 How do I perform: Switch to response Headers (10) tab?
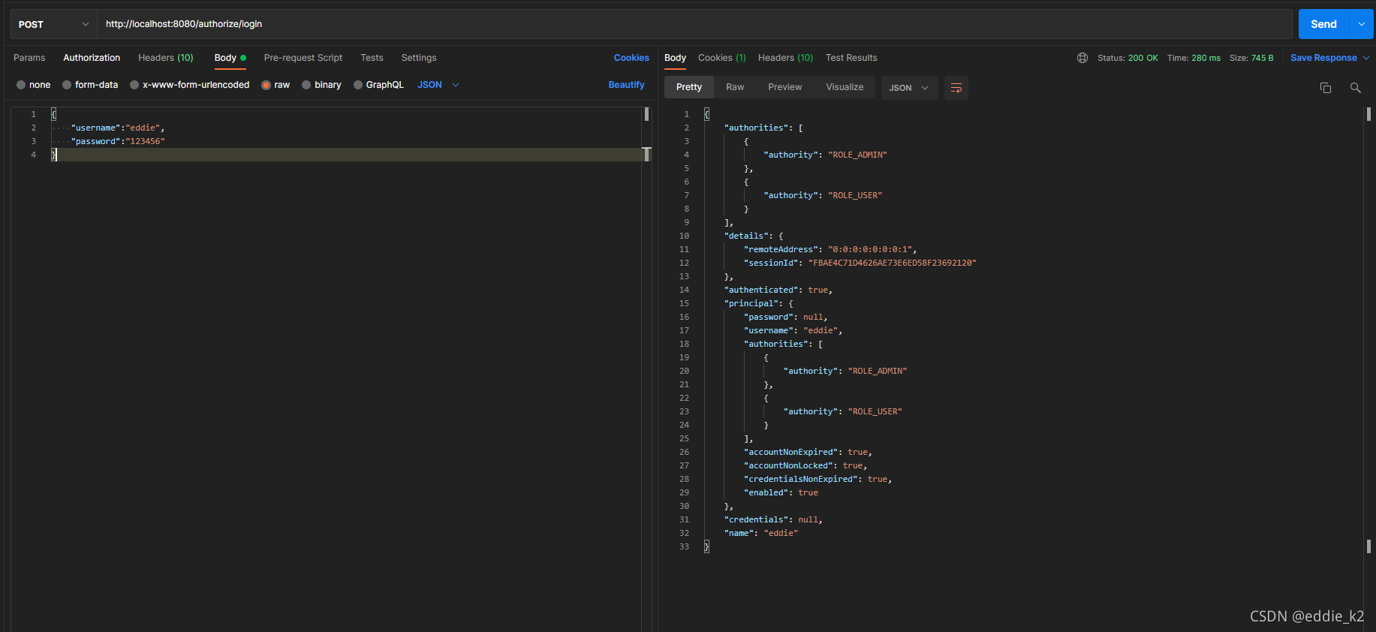(x=785, y=58)
